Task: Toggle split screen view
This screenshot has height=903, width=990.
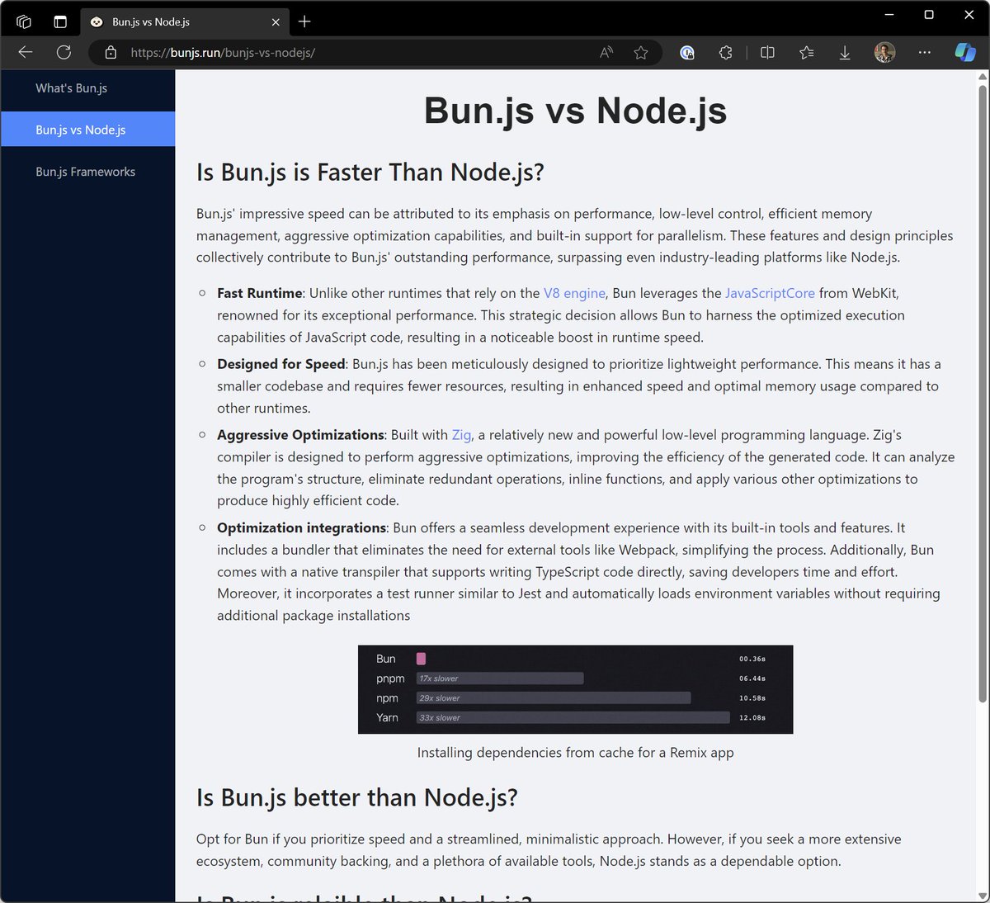Action: [767, 53]
